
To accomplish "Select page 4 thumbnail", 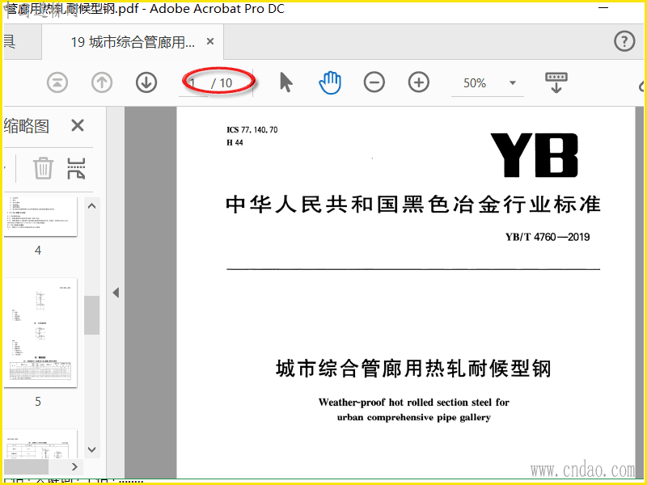I will (x=40, y=217).
